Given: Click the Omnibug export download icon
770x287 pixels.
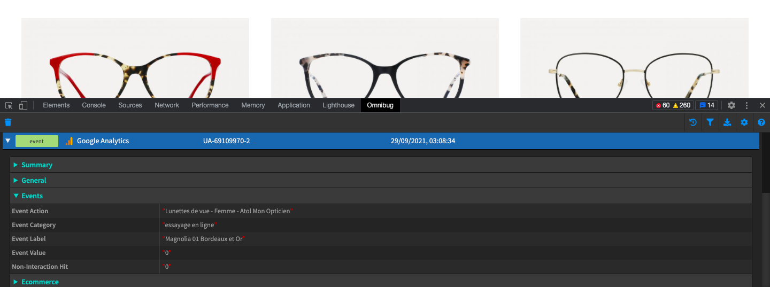Looking at the screenshot, I should coord(727,122).
